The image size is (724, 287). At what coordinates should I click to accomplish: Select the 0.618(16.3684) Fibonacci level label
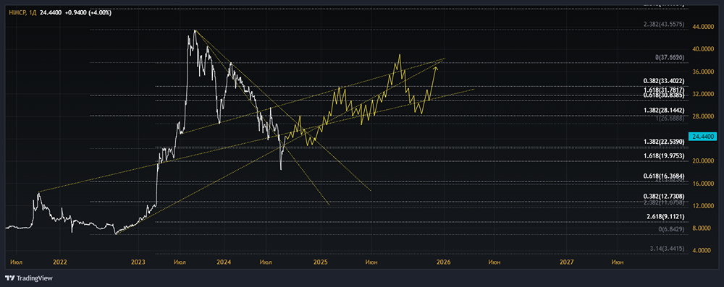pyautogui.click(x=664, y=176)
